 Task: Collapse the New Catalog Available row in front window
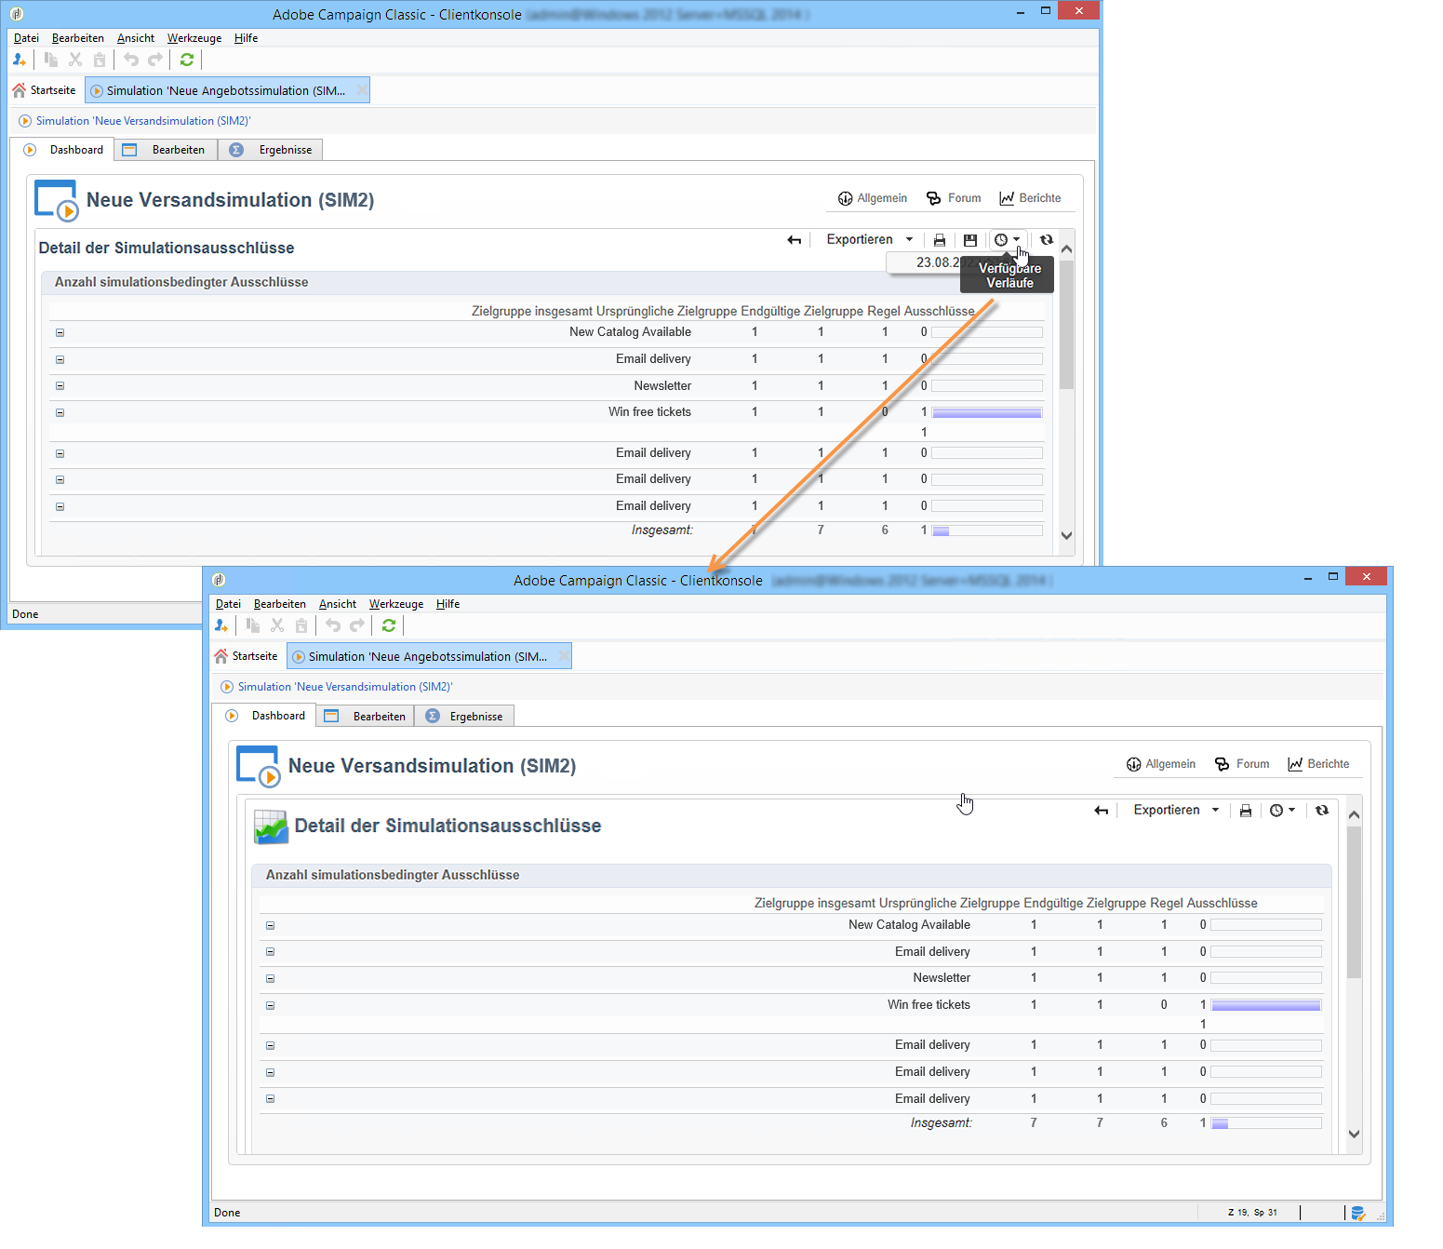click(271, 925)
